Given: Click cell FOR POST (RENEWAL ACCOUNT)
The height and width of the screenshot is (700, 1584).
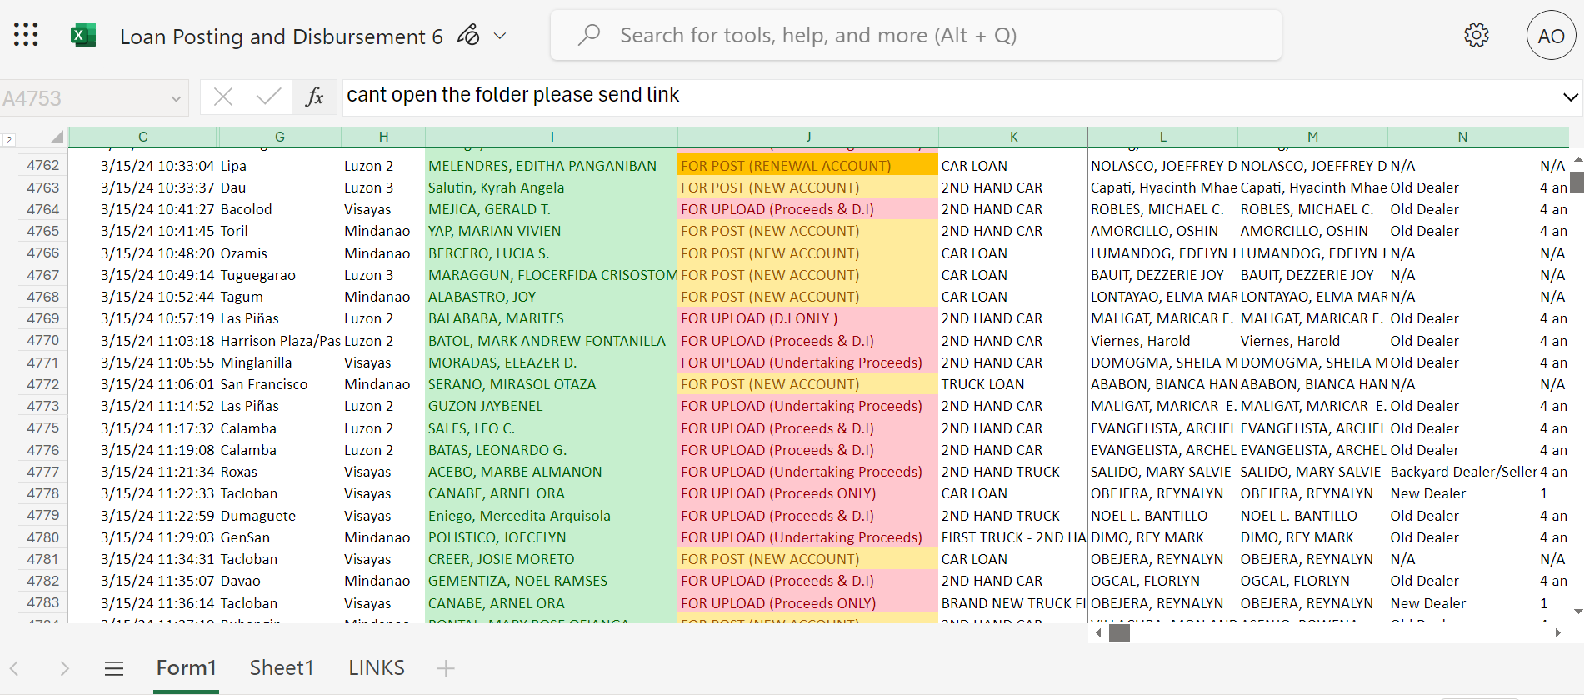Looking at the screenshot, I should (x=808, y=166).
